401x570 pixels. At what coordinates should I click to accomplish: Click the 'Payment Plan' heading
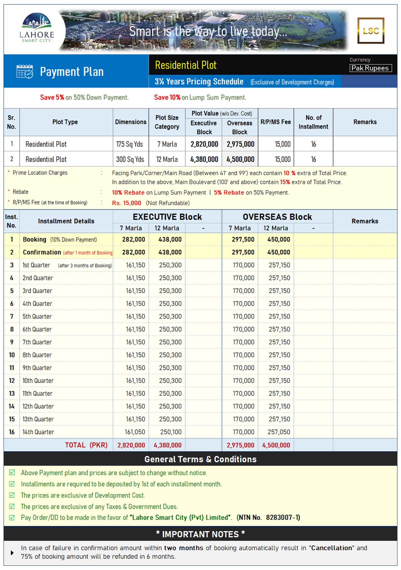coord(72,72)
